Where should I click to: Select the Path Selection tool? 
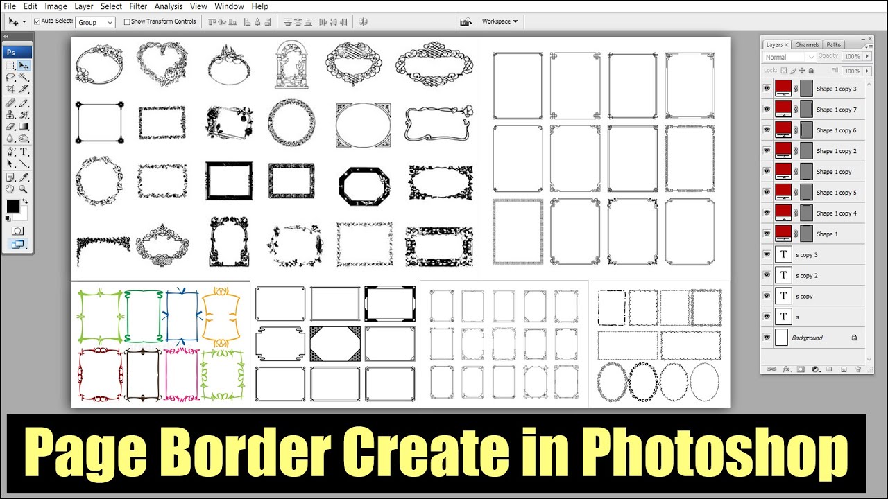pyautogui.click(x=10, y=164)
